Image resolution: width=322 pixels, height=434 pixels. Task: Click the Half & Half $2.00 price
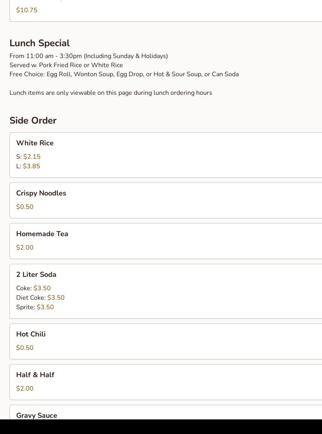pyautogui.click(x=25, y=388)
